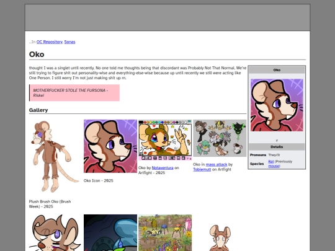Screen dimensions: 335x251
Task: Click the 'Oko Icon - 2025' caption
Action: coord(99,180)
